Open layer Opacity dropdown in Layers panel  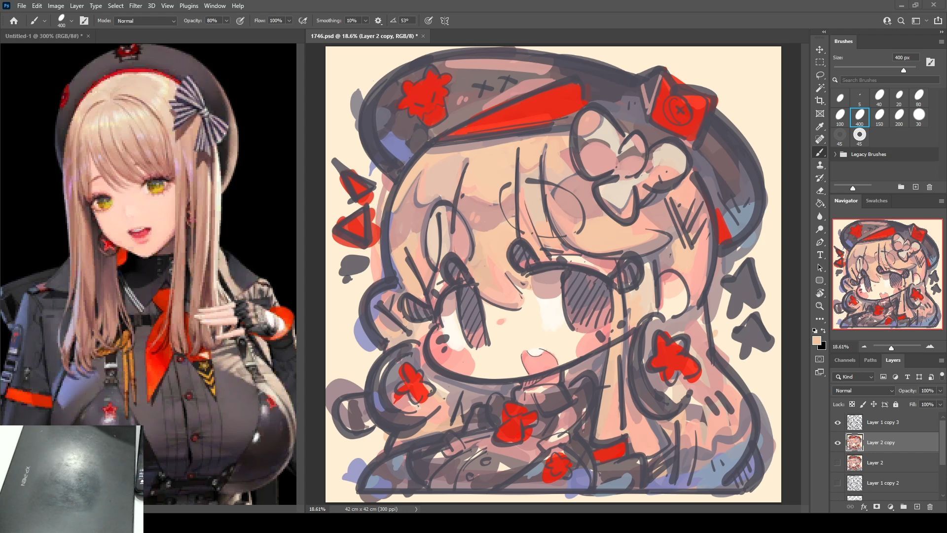click(940, 390)
